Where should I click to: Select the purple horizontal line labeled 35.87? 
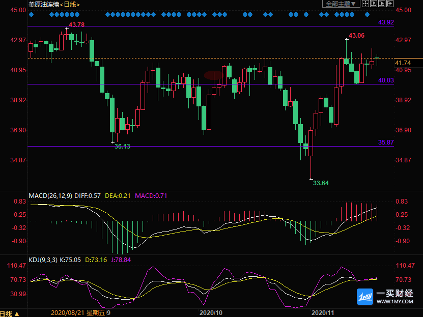point(210,147)
